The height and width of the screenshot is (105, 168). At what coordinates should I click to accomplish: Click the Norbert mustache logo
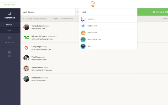(93, 4)
